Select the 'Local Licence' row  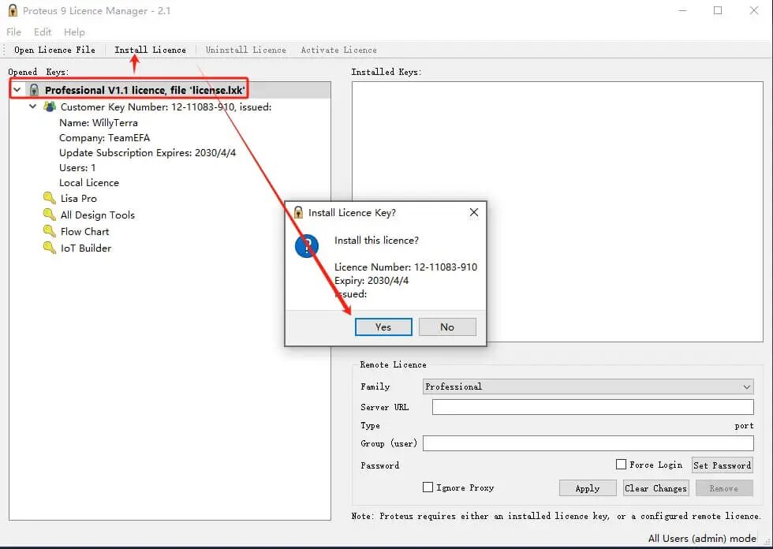[x=89, y=182]
